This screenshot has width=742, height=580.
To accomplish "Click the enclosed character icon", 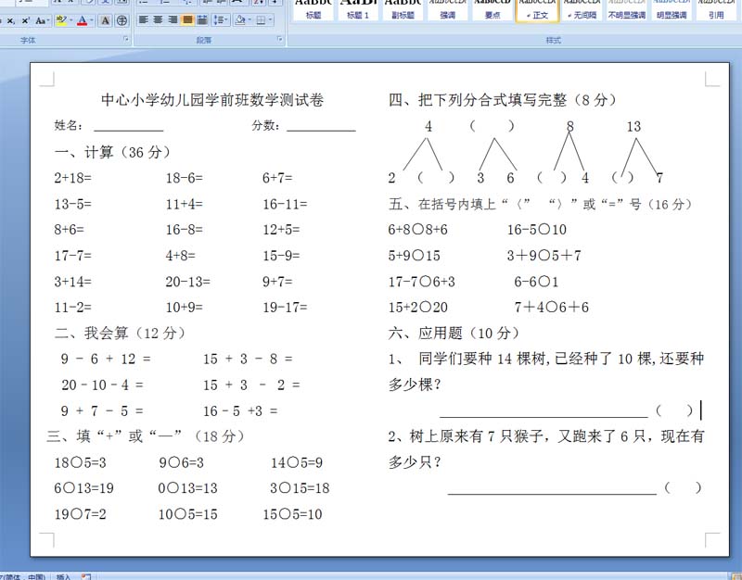I will pyautogui.click(x=122, y=20).
